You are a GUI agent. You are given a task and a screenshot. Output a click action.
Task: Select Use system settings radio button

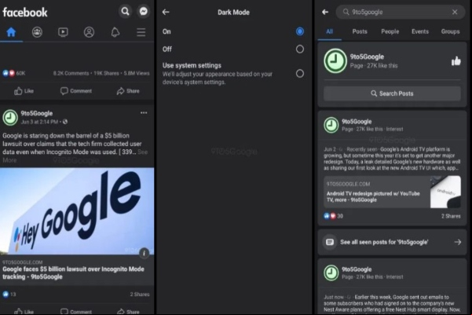299,74
